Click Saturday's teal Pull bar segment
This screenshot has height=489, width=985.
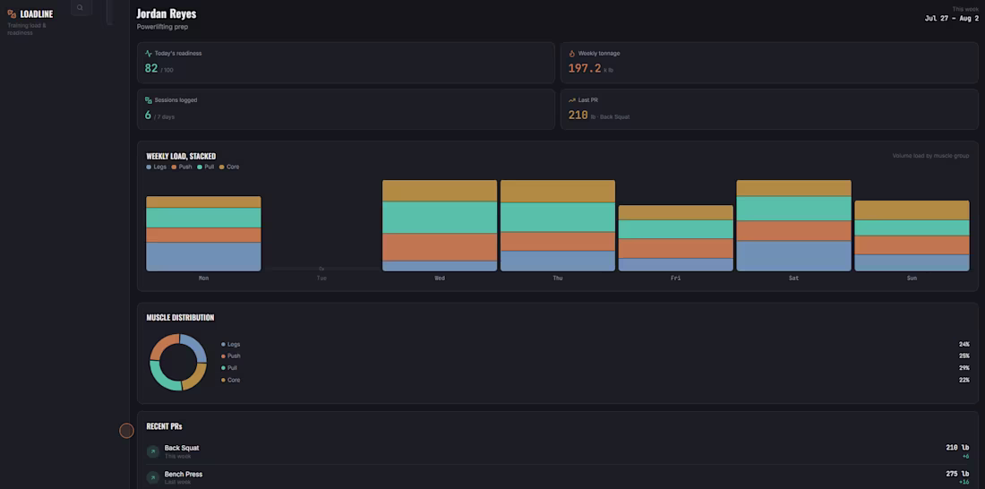click(794, 209)
